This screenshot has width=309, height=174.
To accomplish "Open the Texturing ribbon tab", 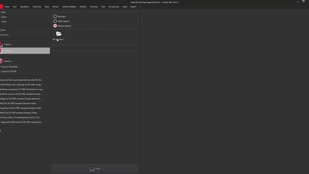I will coord(94,7).
